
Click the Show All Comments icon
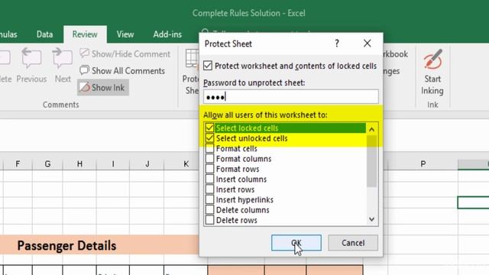point(84,70)
